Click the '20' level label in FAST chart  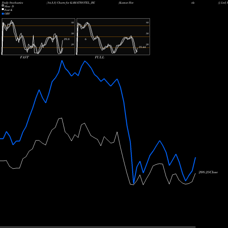point(73,44)
